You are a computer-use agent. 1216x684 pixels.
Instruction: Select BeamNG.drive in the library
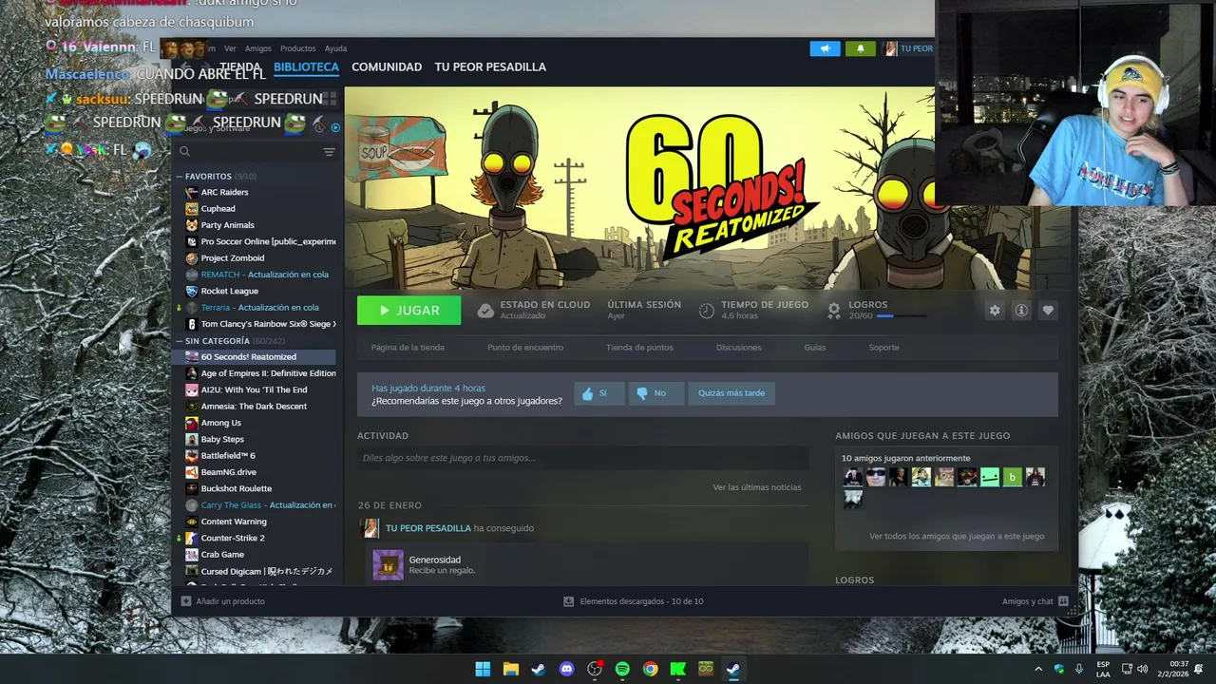(228, 472)
